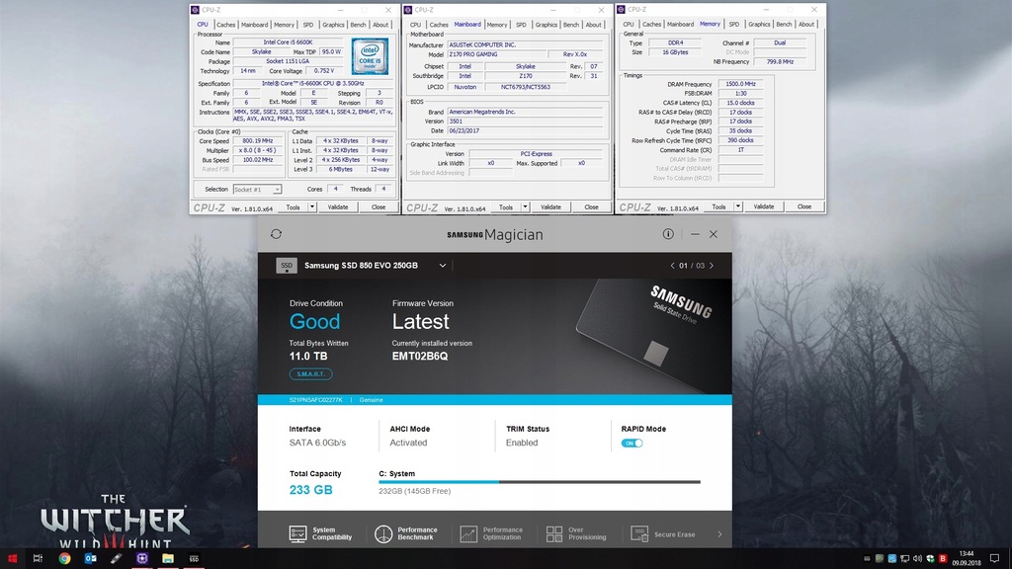
Task: Select CPU tab in Memory CPU-Z window
Action: (x=628, y=24)
